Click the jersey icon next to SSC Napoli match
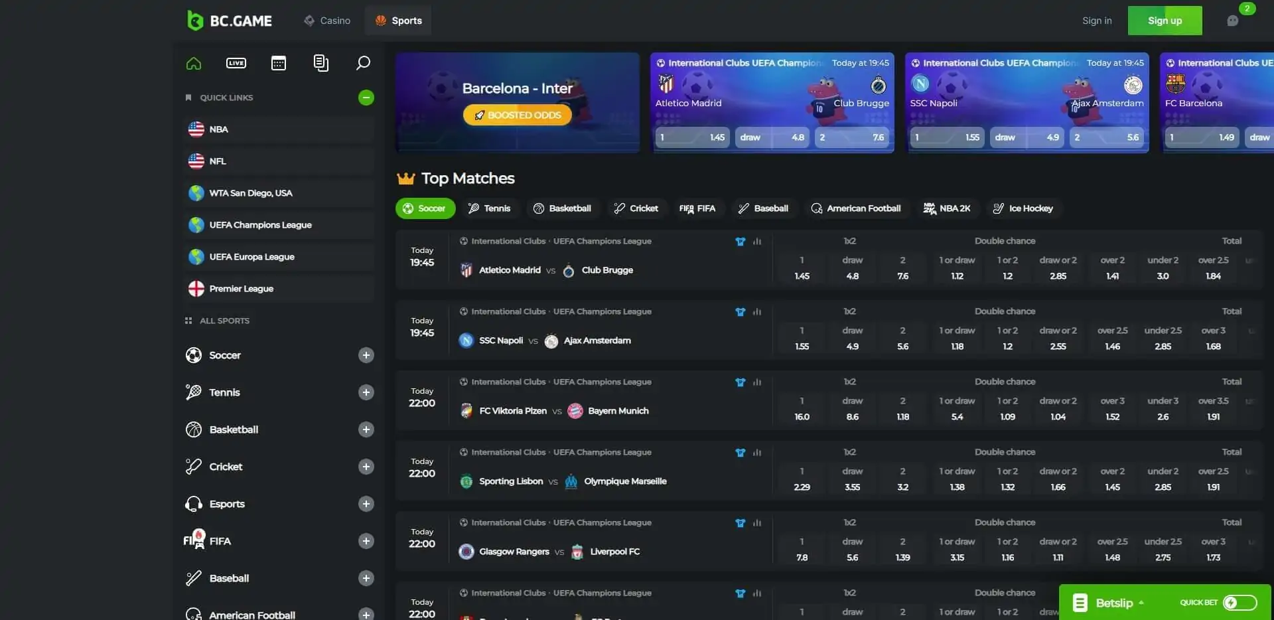The image size is (1274, 620). click(x=739, y=311)
